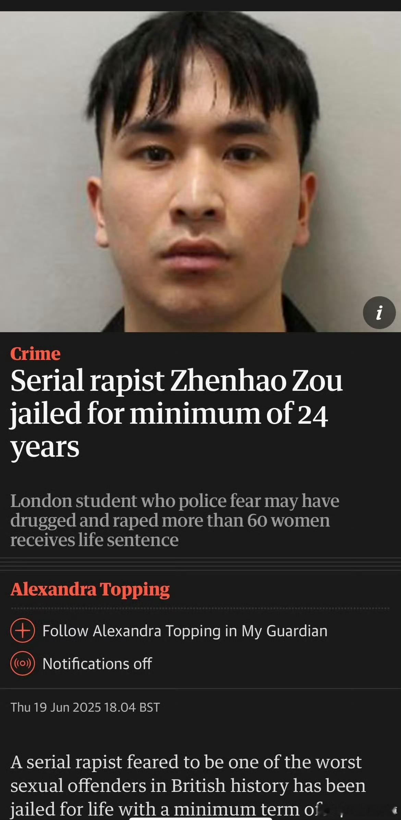Click the name 'Zhenhao Zou' in the headline
The image size is (401, 820).
256,381
